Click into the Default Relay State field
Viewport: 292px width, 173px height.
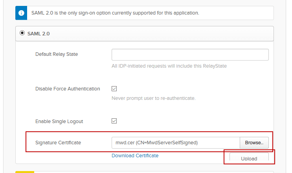[190, 55]
